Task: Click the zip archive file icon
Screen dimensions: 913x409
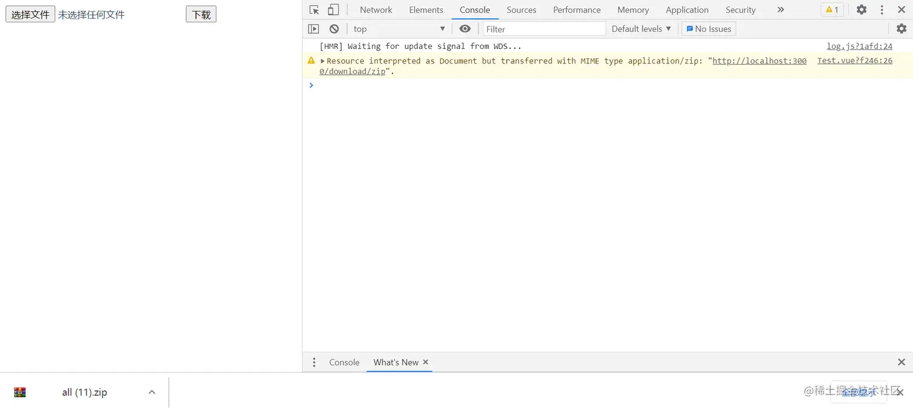Action: click(x=20, y=393)
